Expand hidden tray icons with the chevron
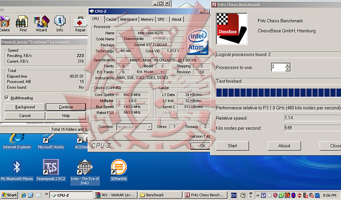 point(258,195)
